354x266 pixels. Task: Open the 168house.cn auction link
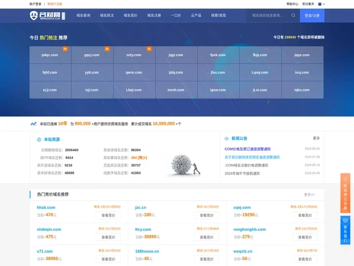click(x=147, y=251)
